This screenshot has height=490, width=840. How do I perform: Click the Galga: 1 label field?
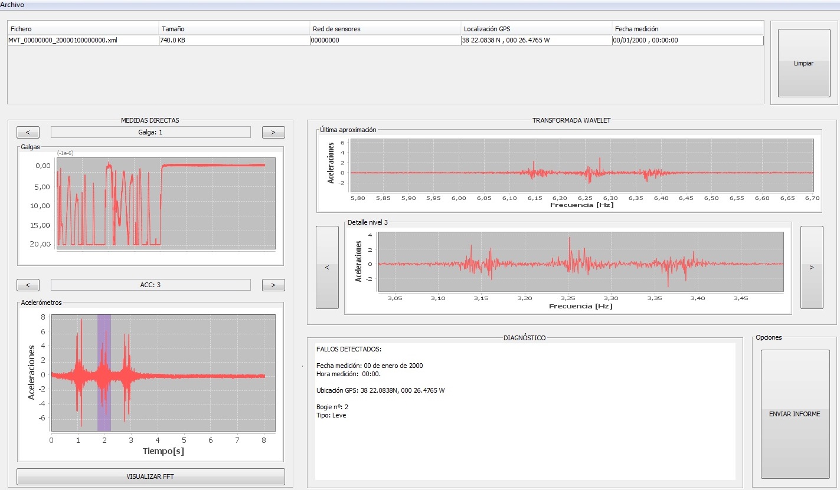pyautogui.click(x=151, y=132)
